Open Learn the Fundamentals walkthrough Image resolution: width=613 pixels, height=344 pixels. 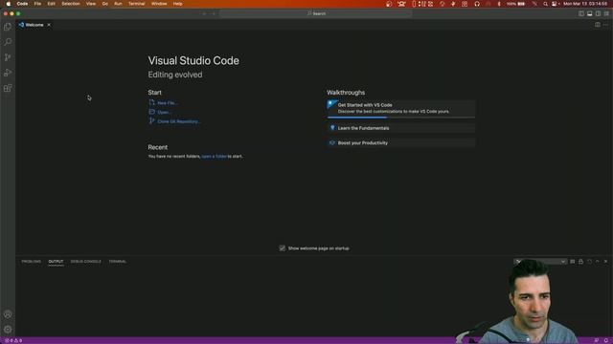[x=400, y=128]
